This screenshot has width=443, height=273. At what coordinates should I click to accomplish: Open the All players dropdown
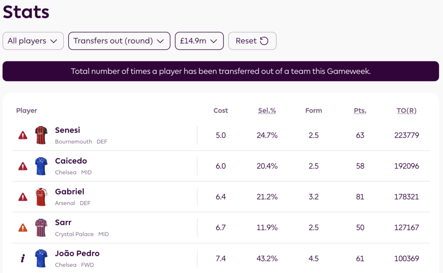33,41
